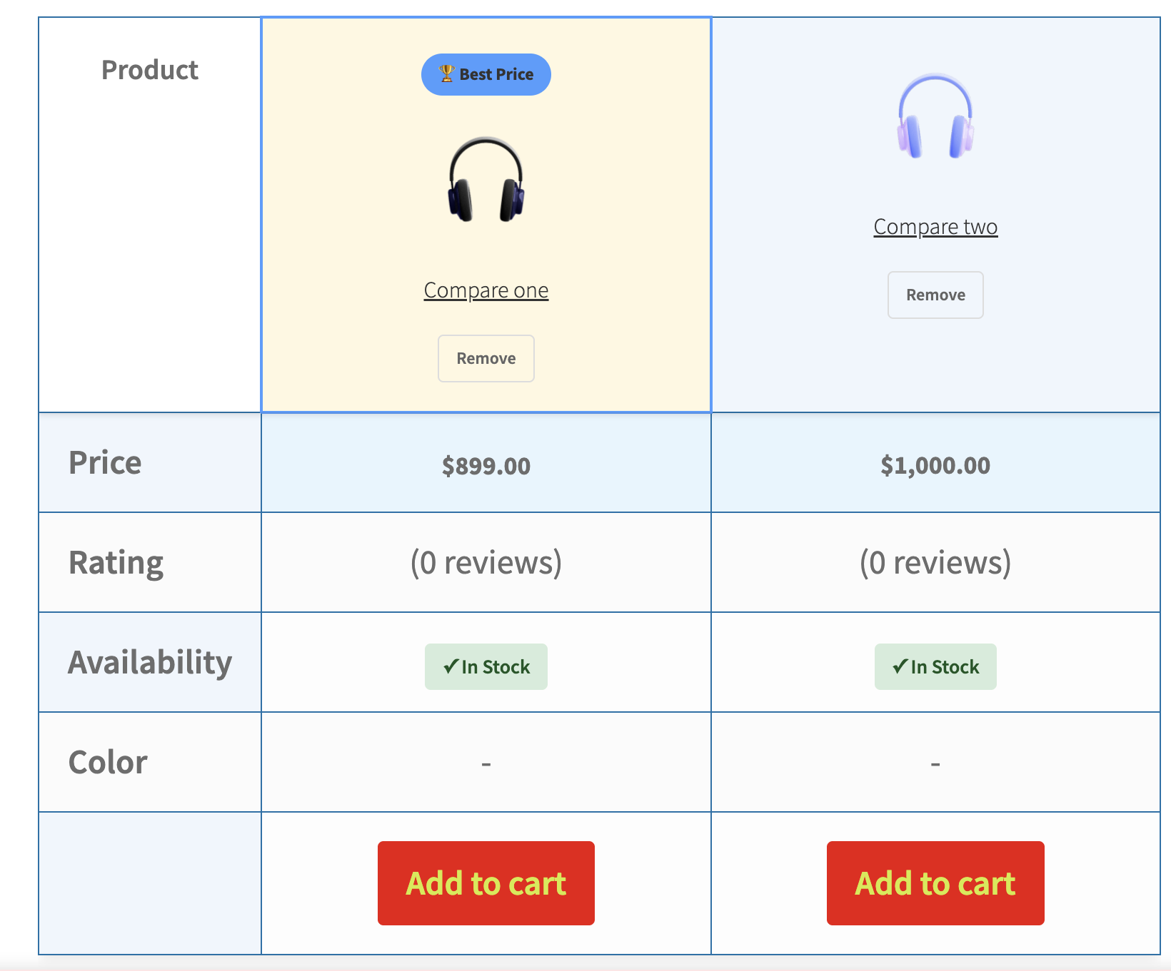Click the Color row header
This screenshot has height=971, width=1171.
click(x=108, y=763)
